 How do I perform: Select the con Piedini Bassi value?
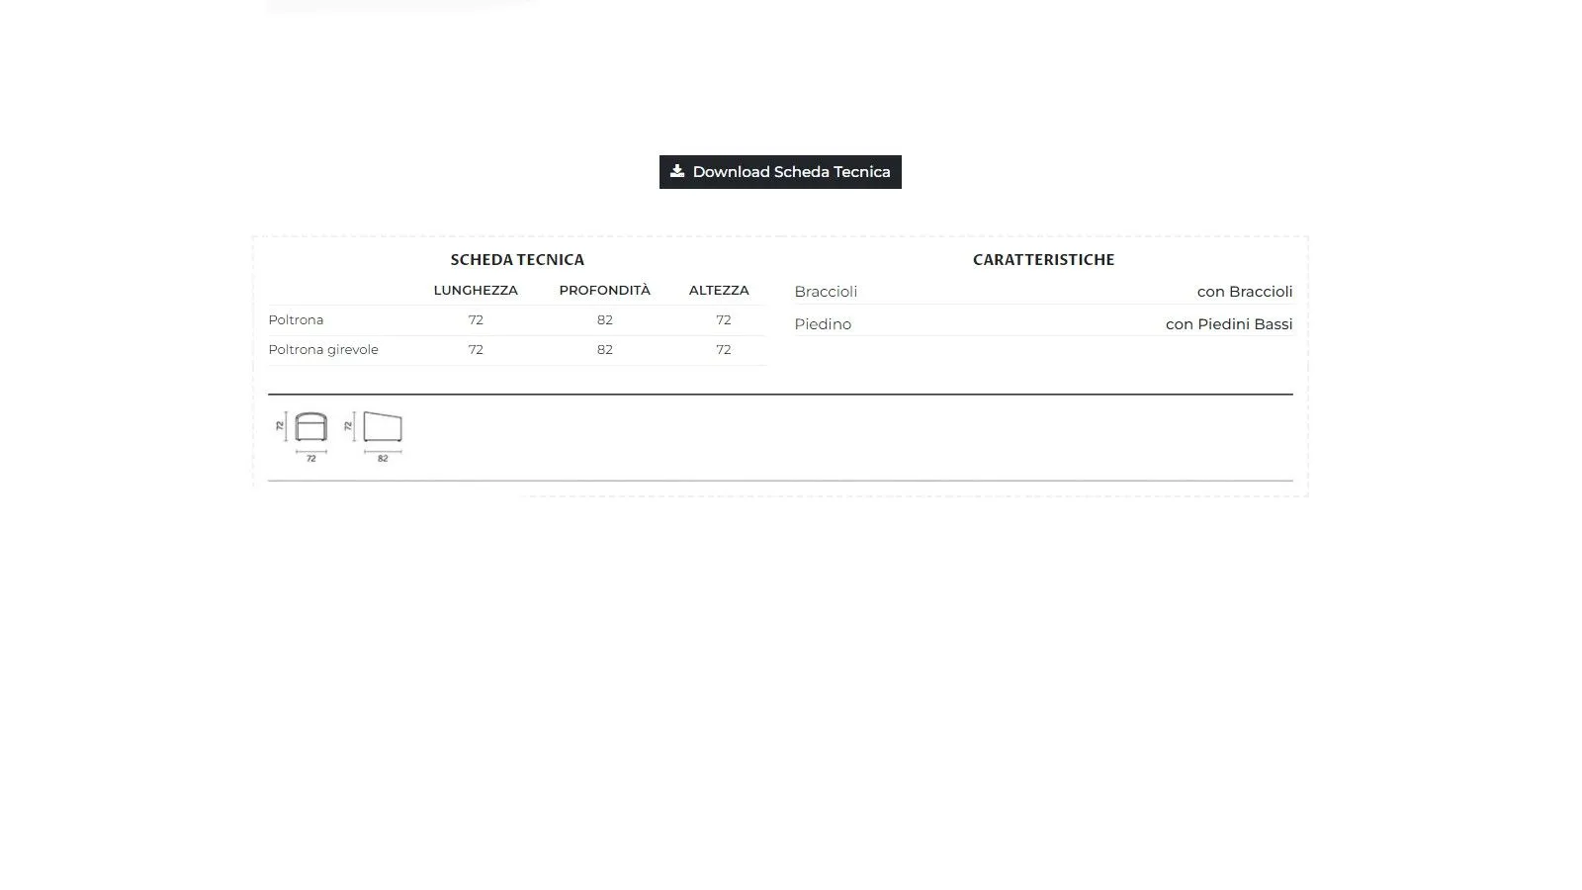1229,324
